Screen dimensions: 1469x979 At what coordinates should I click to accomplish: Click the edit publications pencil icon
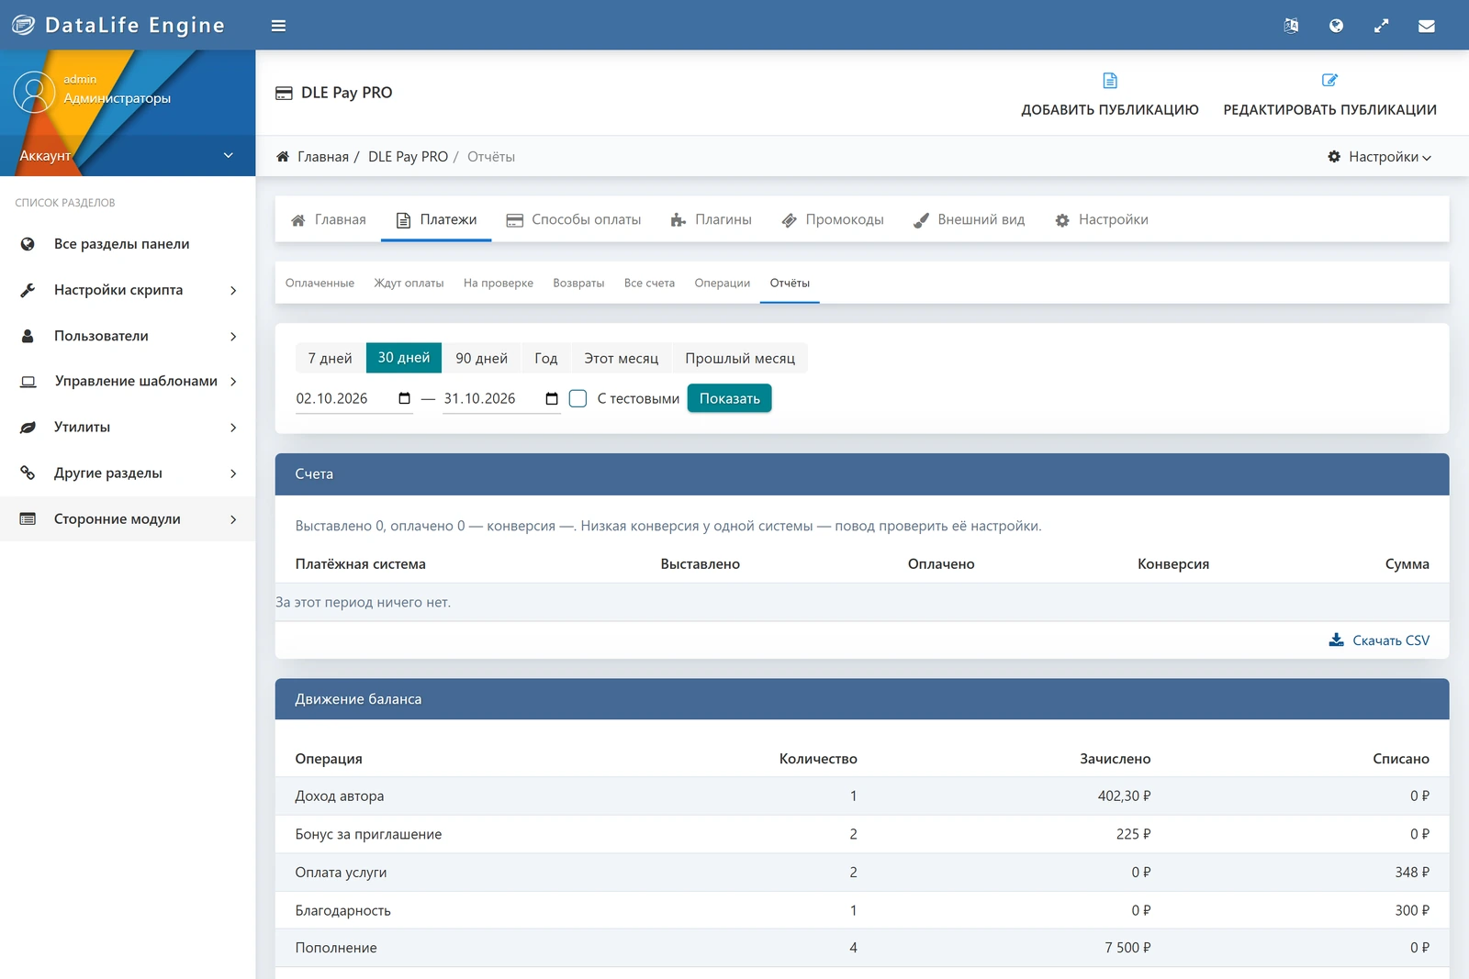[1329, 81]
